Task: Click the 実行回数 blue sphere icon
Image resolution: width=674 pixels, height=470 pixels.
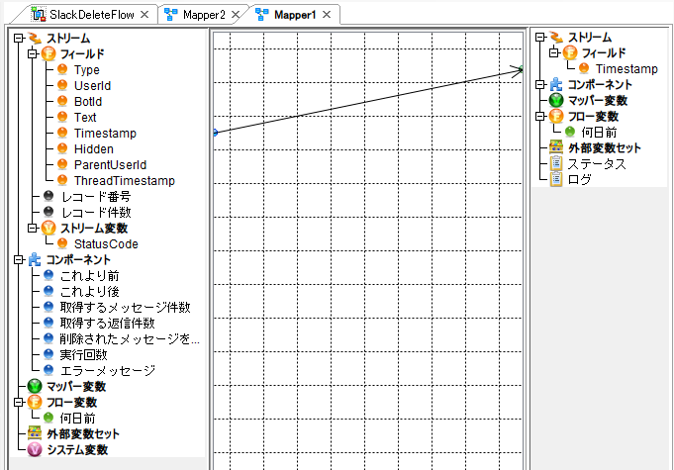Action: pos(48,355)
